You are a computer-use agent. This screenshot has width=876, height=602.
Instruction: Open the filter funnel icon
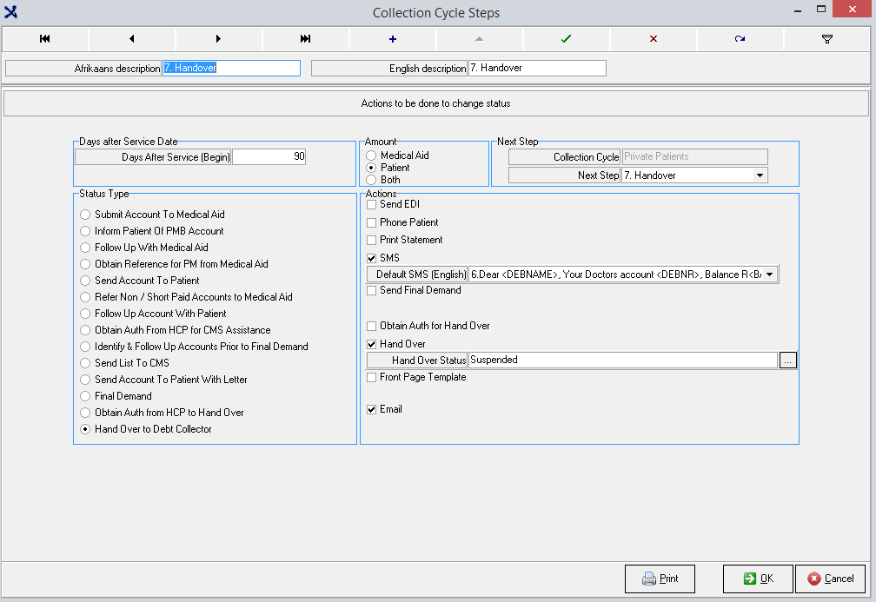pyautogui.click(x=827, y=39)
